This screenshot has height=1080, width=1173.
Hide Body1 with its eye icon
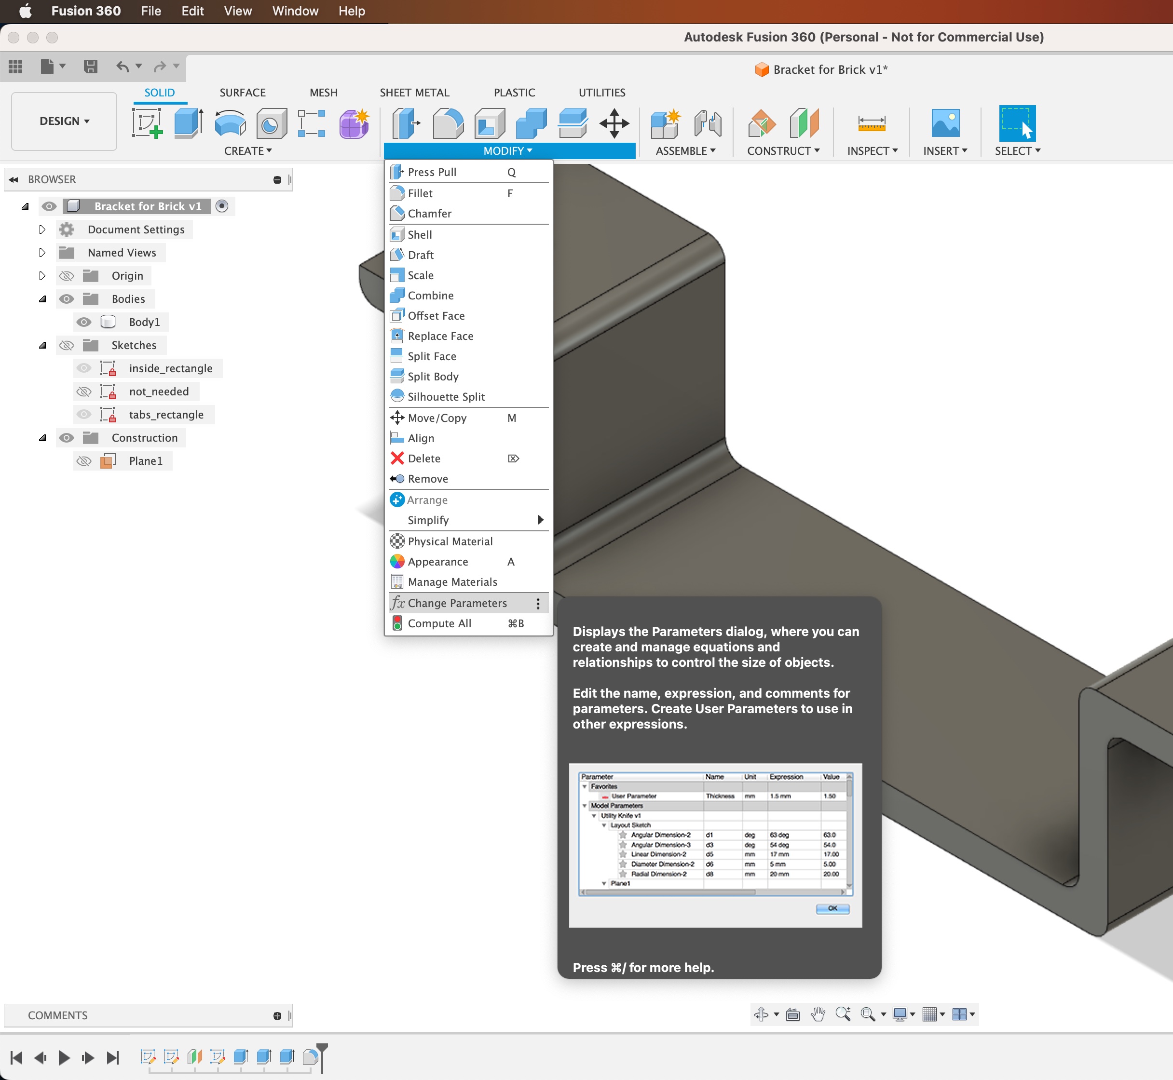point(84,322)
